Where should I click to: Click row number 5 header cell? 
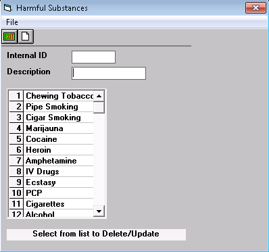pos(16,139)
